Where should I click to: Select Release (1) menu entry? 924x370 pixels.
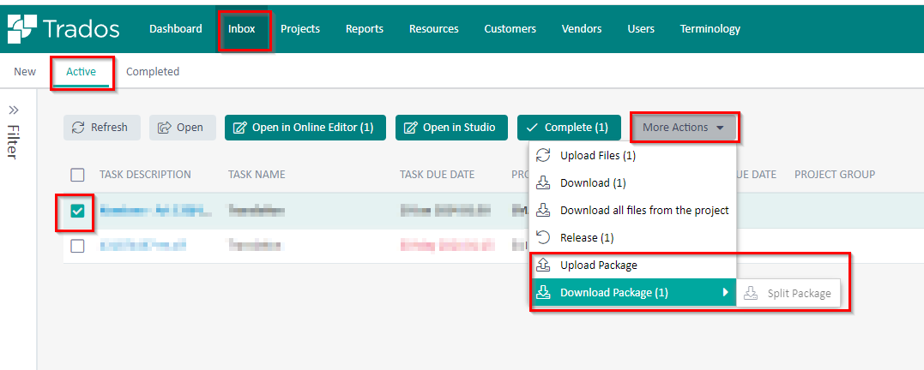pos(633,237)
